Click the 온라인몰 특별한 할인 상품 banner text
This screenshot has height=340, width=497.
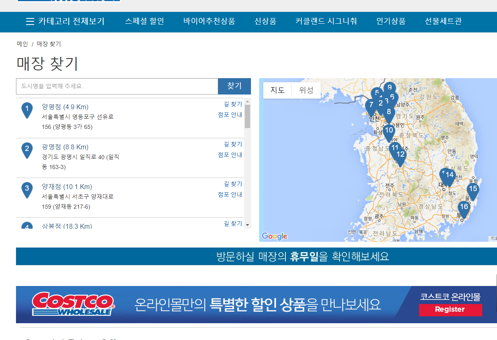pos(258,304)
